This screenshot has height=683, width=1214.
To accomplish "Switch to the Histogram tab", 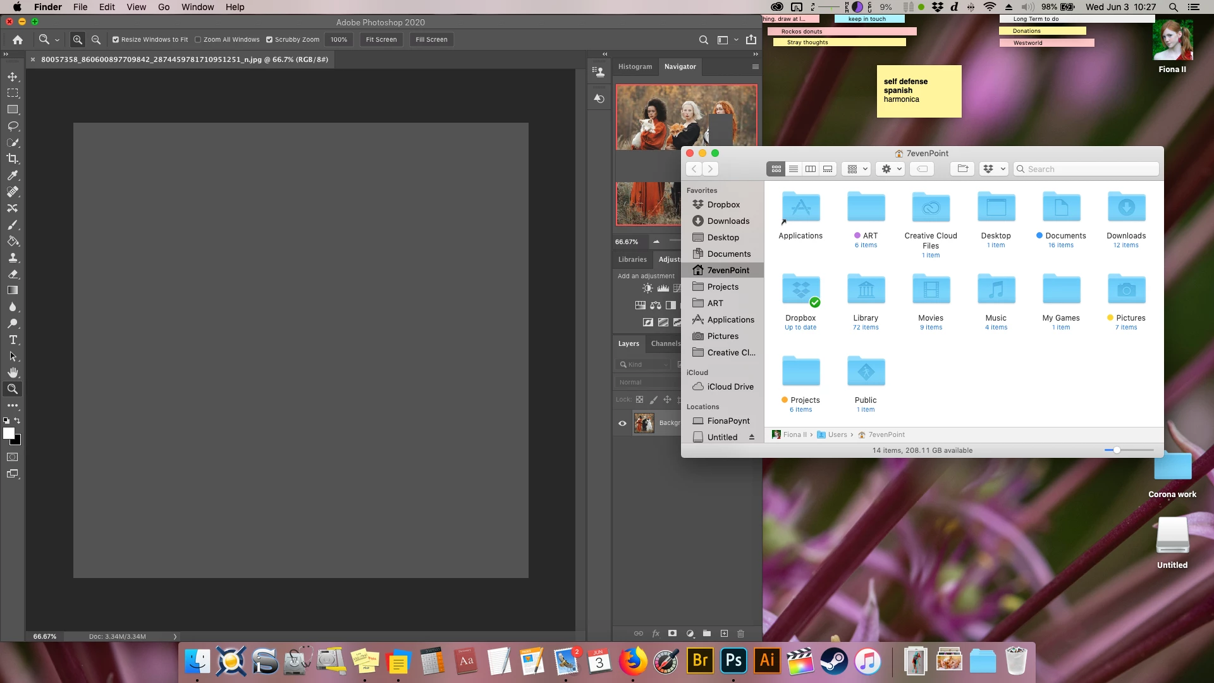I will [x=635, y=66].
